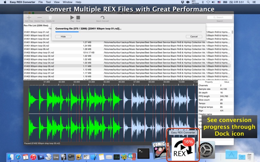Open Spotlight search in the menu bar
The width and height of the screenshot is (260, 162).
pos(248,2)
